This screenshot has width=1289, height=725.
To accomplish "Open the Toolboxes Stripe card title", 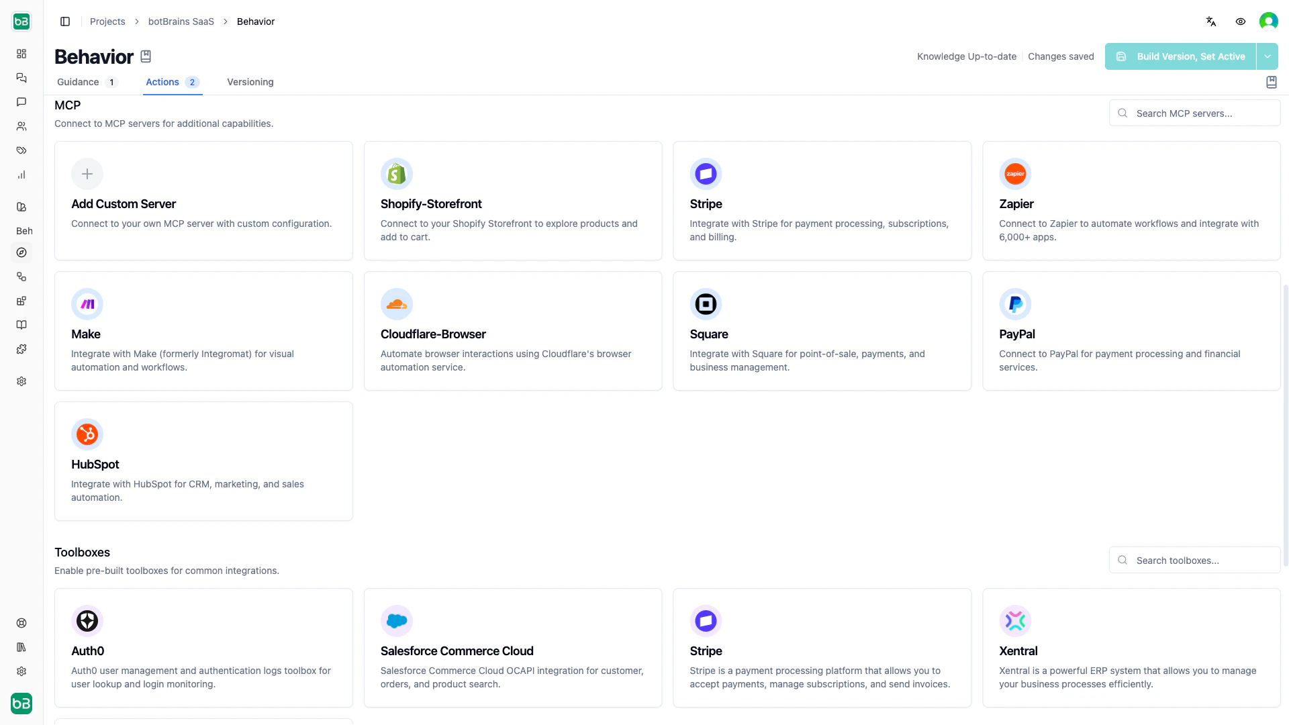I will point(706,651).
